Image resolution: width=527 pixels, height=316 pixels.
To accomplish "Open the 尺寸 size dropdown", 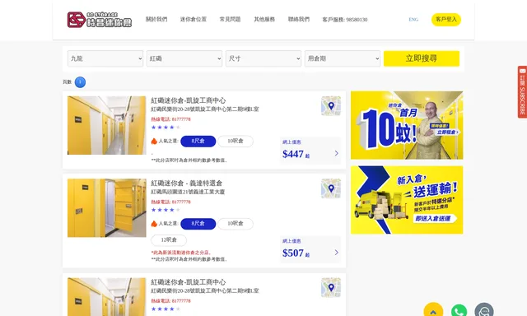I will pos(263,58).
